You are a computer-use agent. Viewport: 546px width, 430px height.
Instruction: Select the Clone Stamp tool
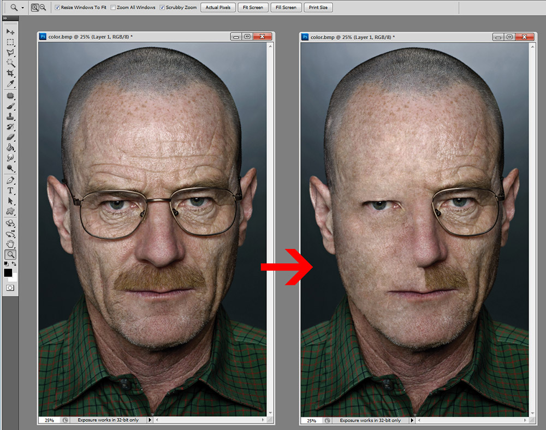tap(10, 116)
